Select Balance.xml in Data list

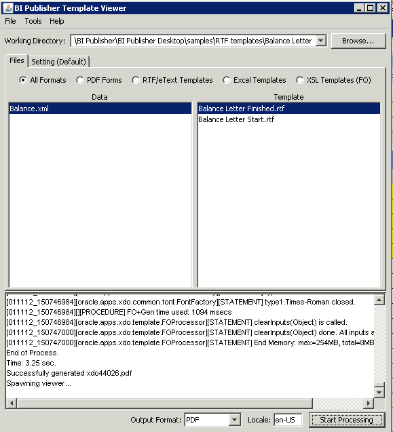click(x=100, y=109)
